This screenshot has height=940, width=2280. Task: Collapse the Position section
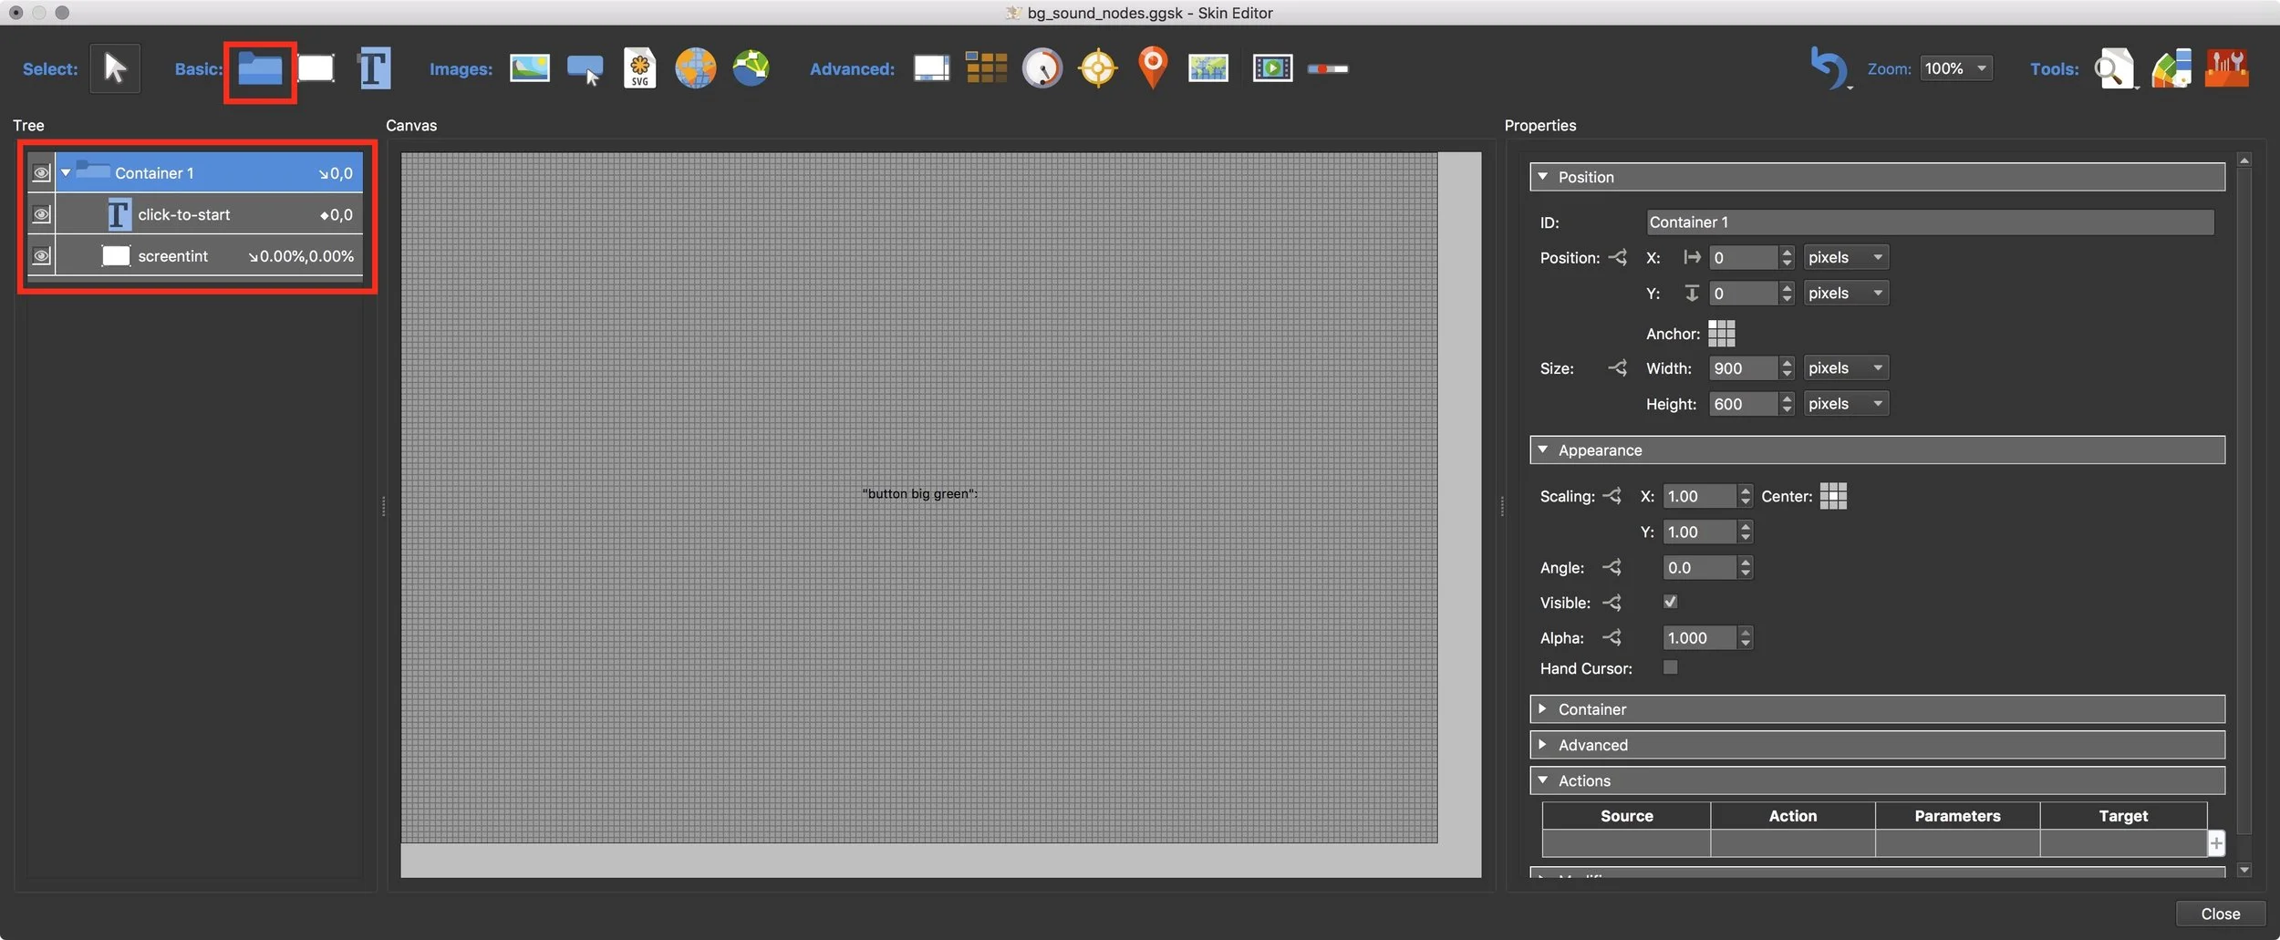coord(1543,177)
